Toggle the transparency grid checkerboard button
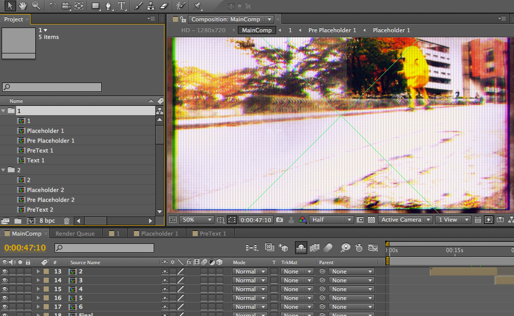The image size is (514, 316). pyautogui.click(x=371, y=220)
